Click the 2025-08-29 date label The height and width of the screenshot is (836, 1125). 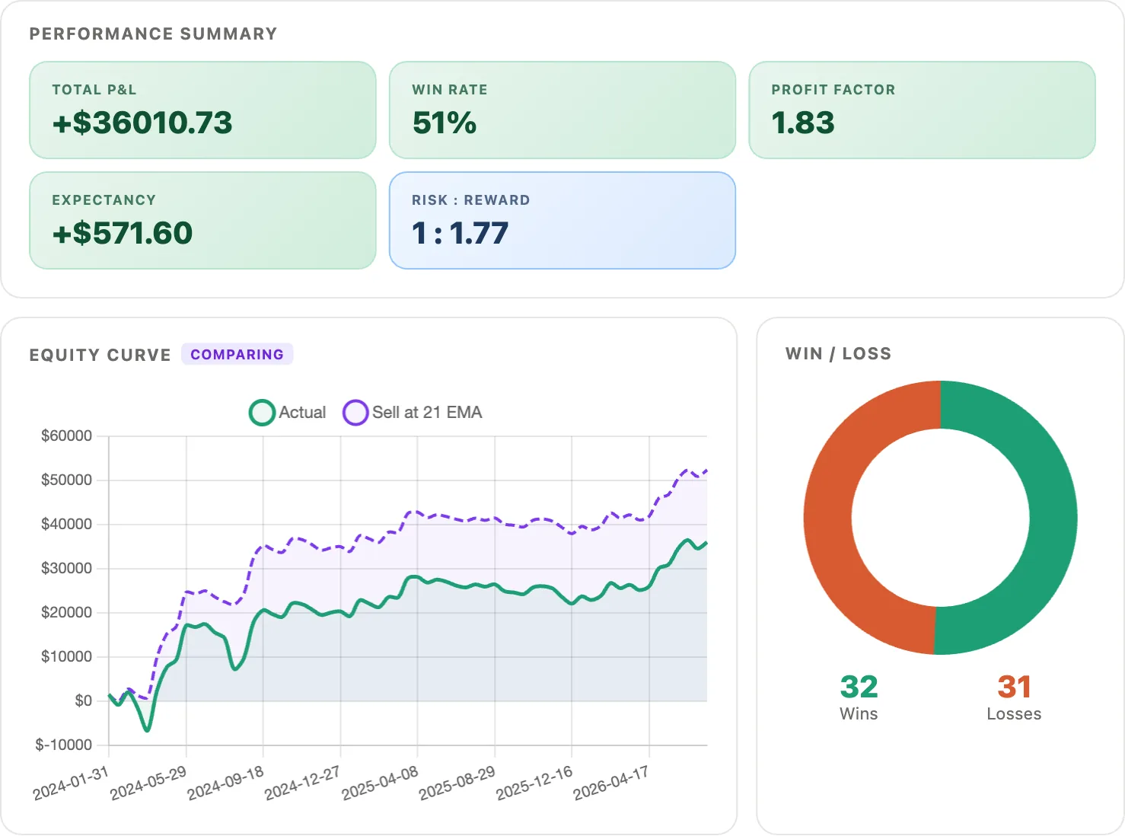457,783
